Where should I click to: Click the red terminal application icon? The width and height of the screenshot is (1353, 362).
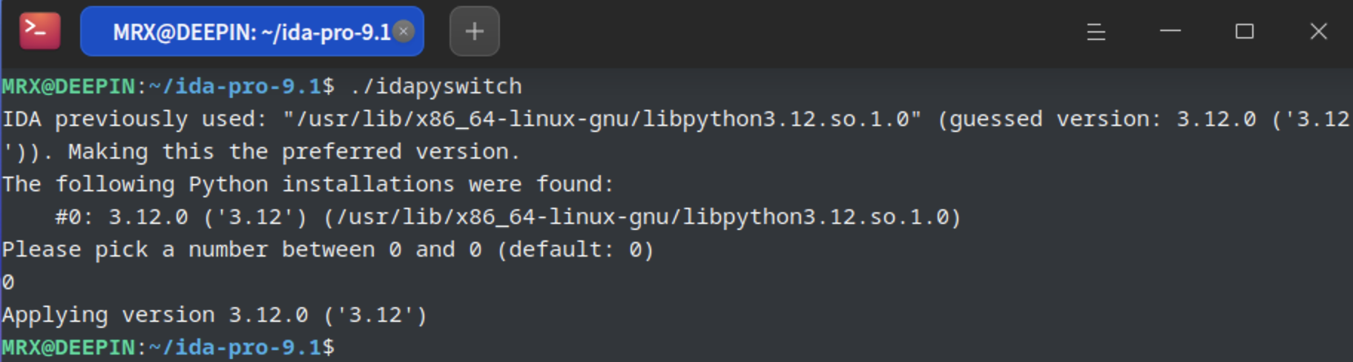40,30
